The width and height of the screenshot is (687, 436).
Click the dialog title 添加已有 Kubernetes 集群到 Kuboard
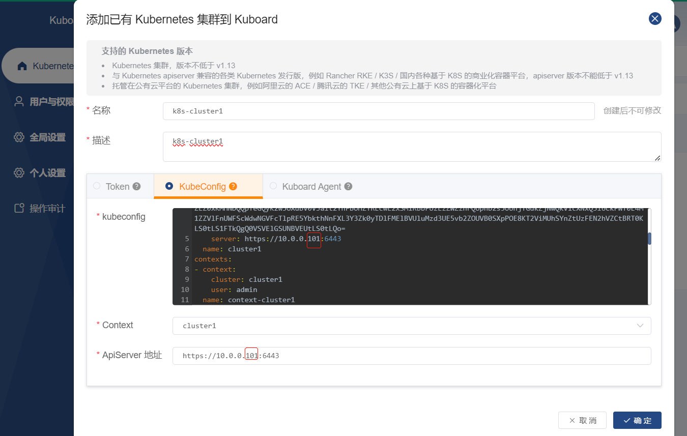(182, 20)
